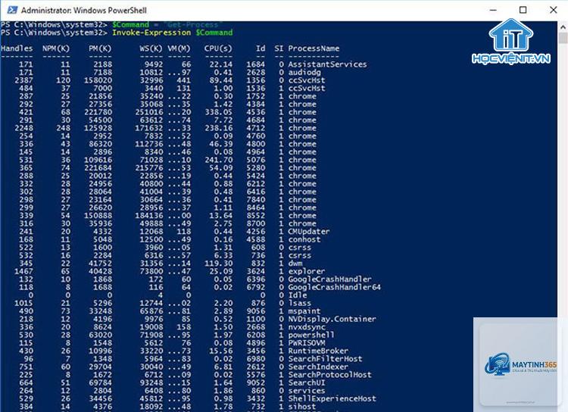Select the powershell process name
The width and height of the screenshot is (568, 412).
311,336
